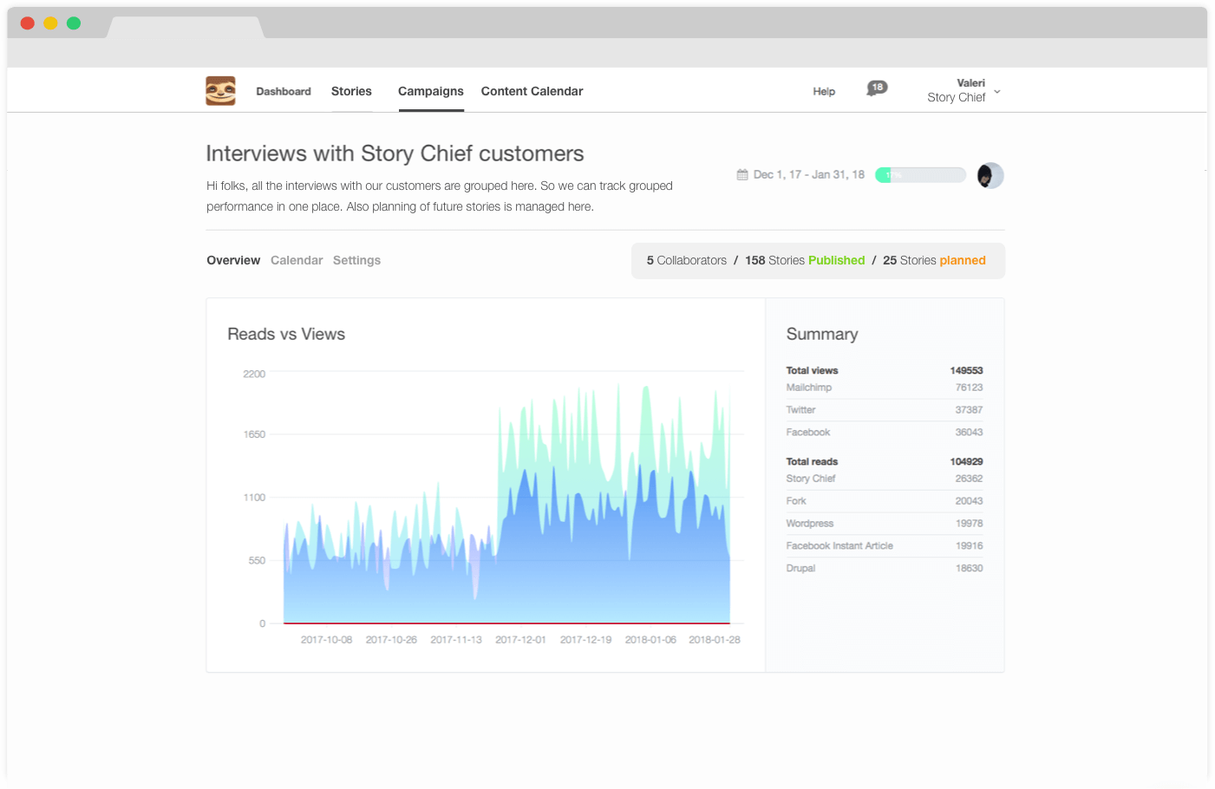The width and height of the screenshot is (1215, 789).
Task: Open the Content Calendar section
Action: click(x=532, y=91)
